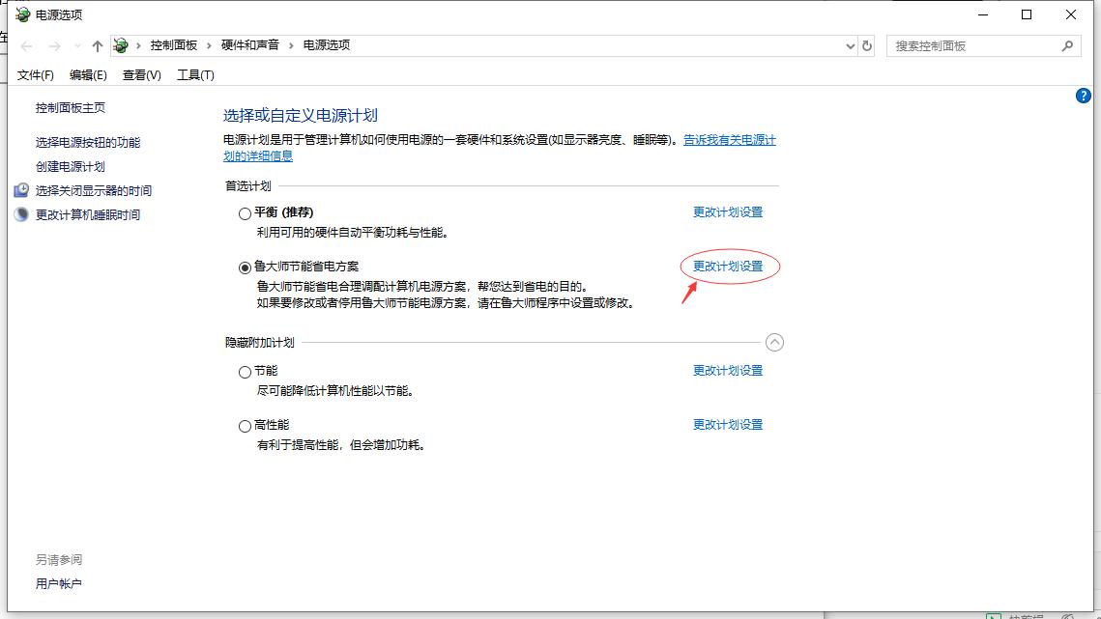Click the 电源选项 icon in the address bar
This screenshot has width=1101, height=619.
click(119, 44)
